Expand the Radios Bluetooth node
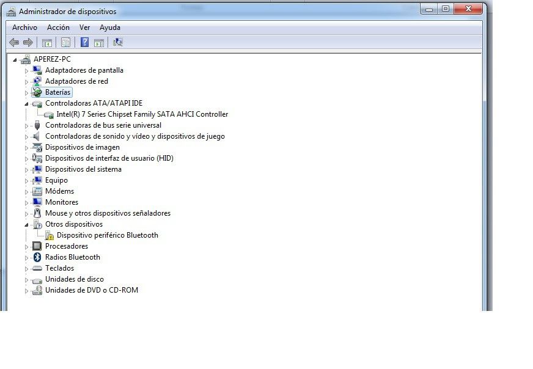533x369 pixels. click(26, 258)
